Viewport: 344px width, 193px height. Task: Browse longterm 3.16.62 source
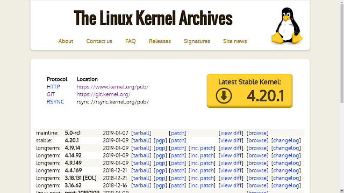[257, 185]
